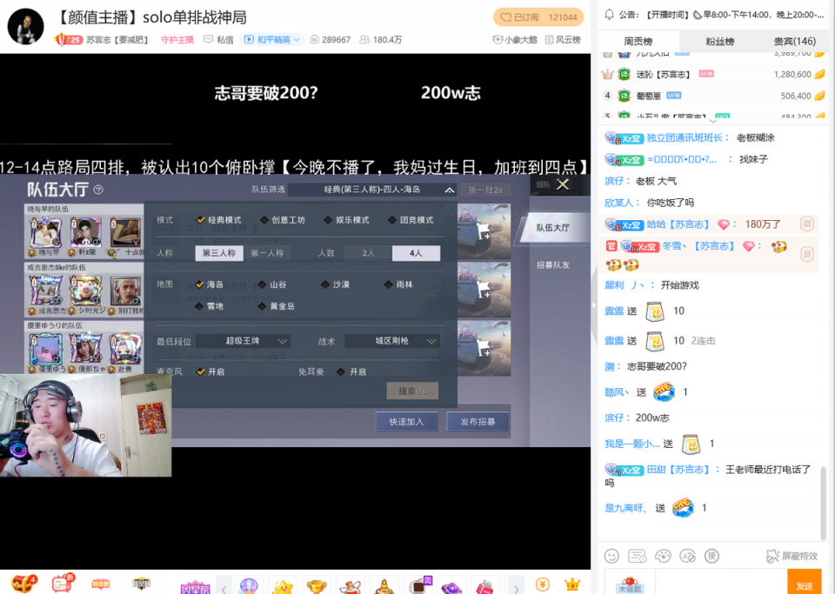This screenshot has width=835, height=594.
Task: Open the 战术 城区刚枪 dropdown
Action: [392, 341]
